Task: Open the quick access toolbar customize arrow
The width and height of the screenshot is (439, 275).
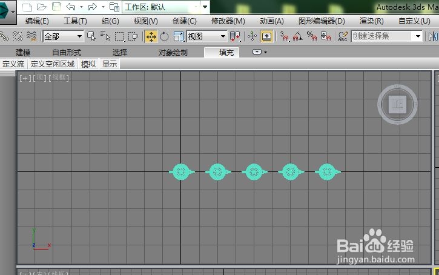Action: pos(205,6)
